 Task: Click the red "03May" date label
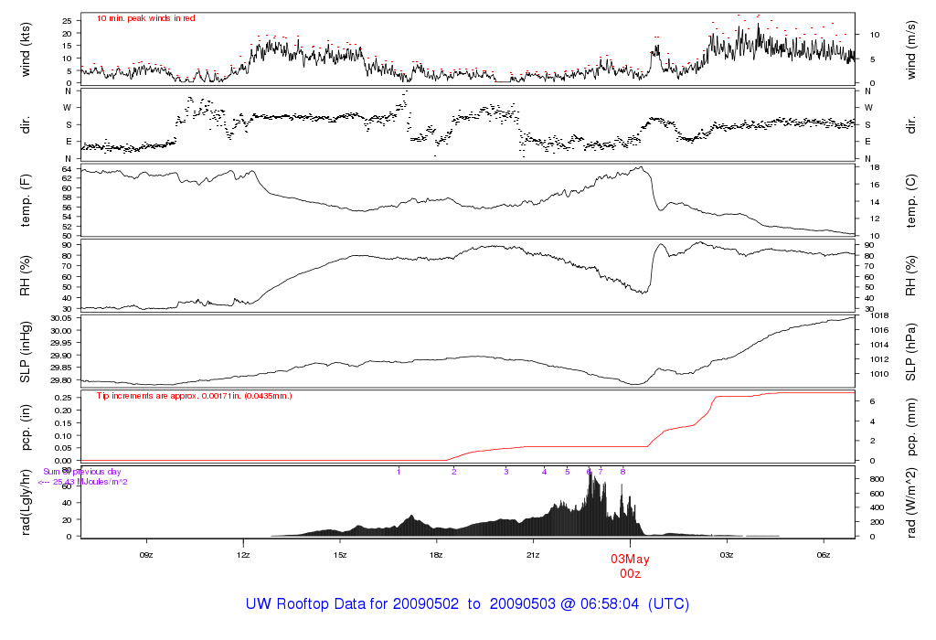coord(630,560)
